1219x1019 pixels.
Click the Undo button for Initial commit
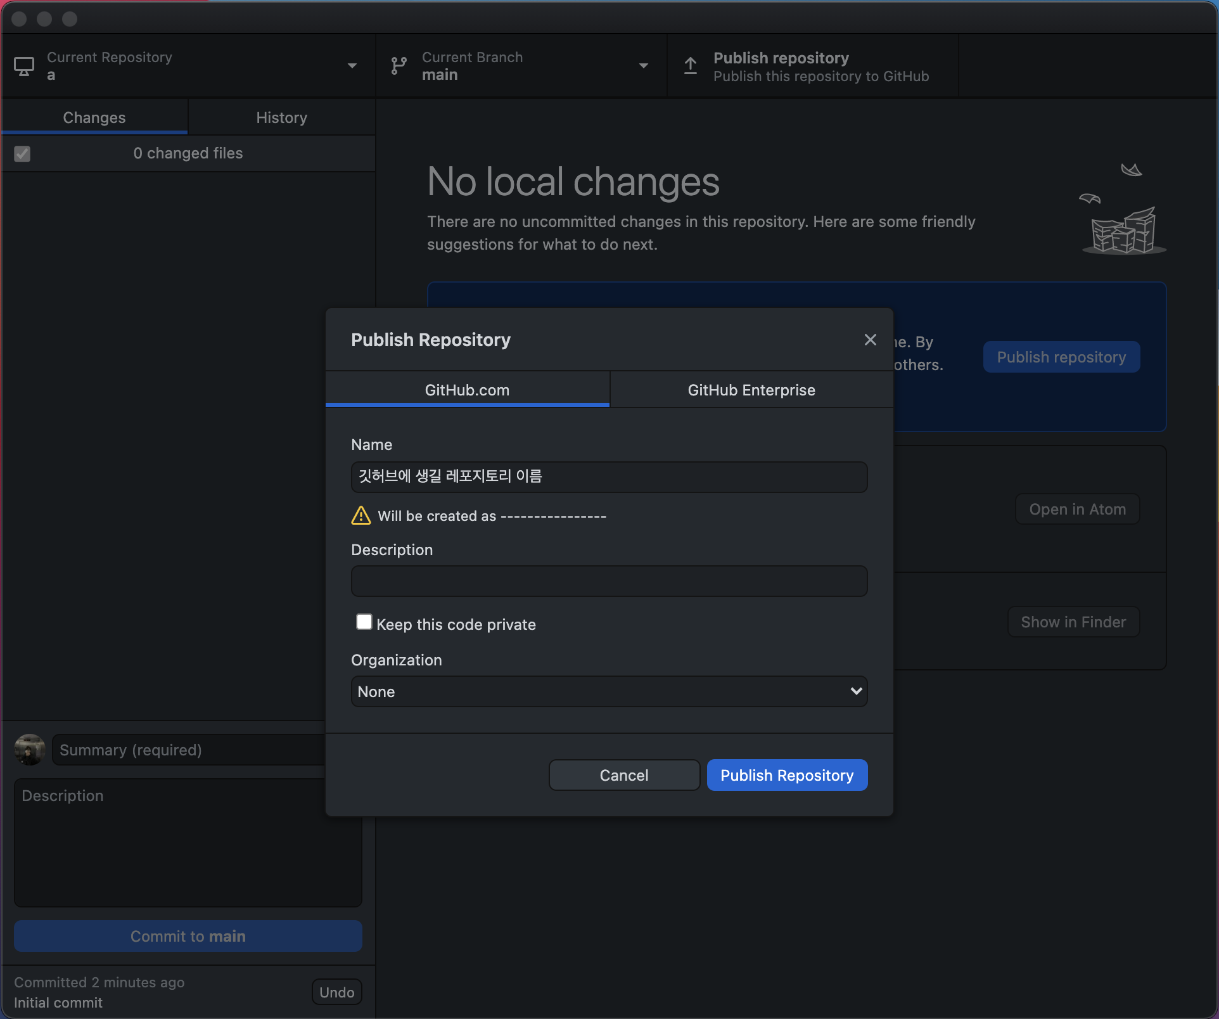coord(336,992)
